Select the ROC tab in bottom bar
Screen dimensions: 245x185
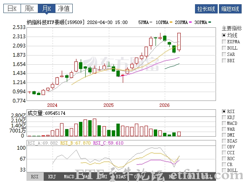(172, 177)
